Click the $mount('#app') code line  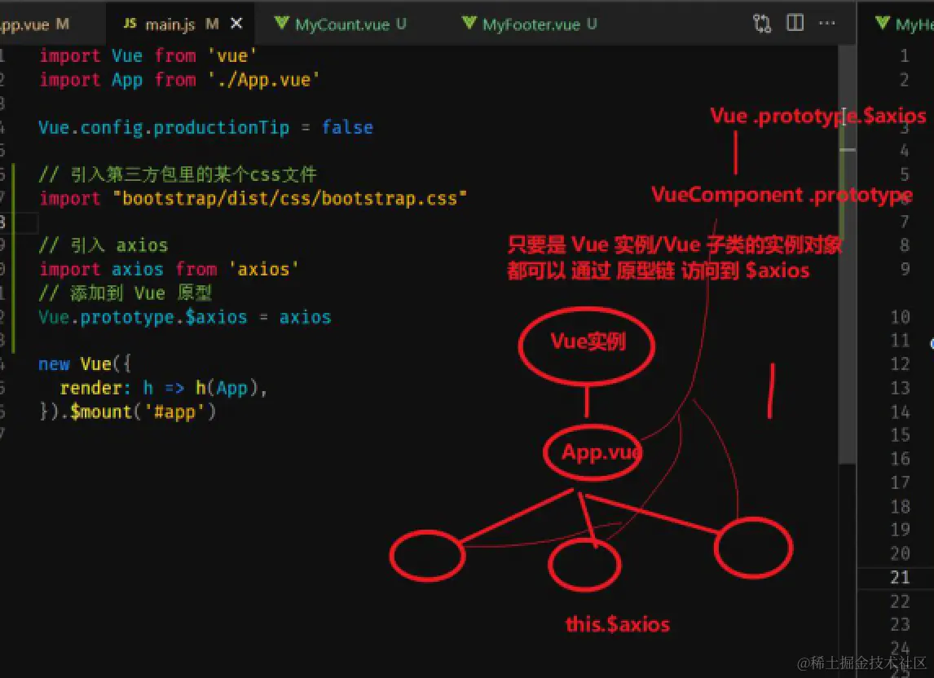127,412
